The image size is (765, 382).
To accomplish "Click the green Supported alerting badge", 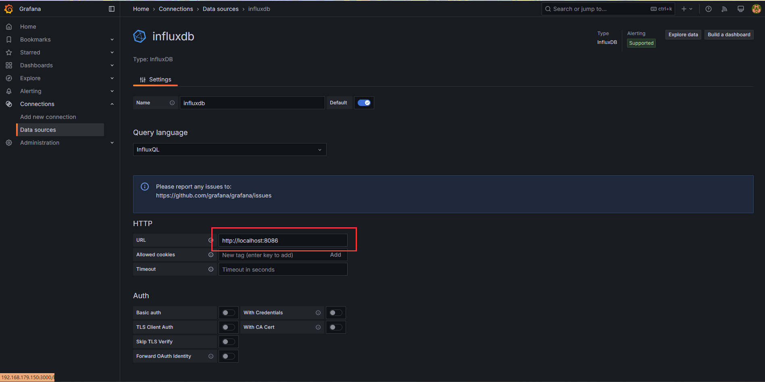I will [x=641, y=43].
